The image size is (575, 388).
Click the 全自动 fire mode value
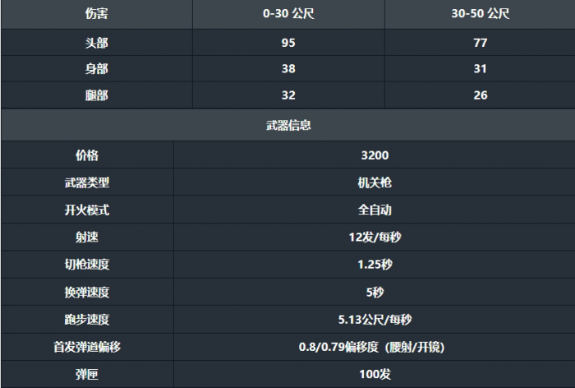point(375,210)
